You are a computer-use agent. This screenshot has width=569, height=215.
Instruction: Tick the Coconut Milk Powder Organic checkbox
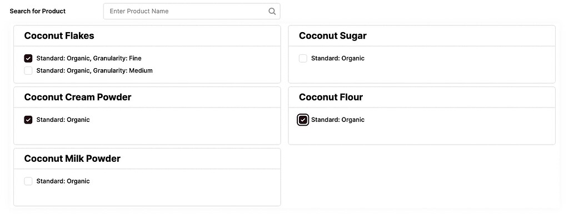[x=28, y=181]
